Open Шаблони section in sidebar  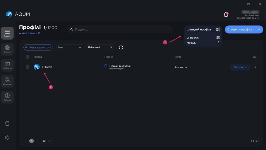[x=7, y=65]
